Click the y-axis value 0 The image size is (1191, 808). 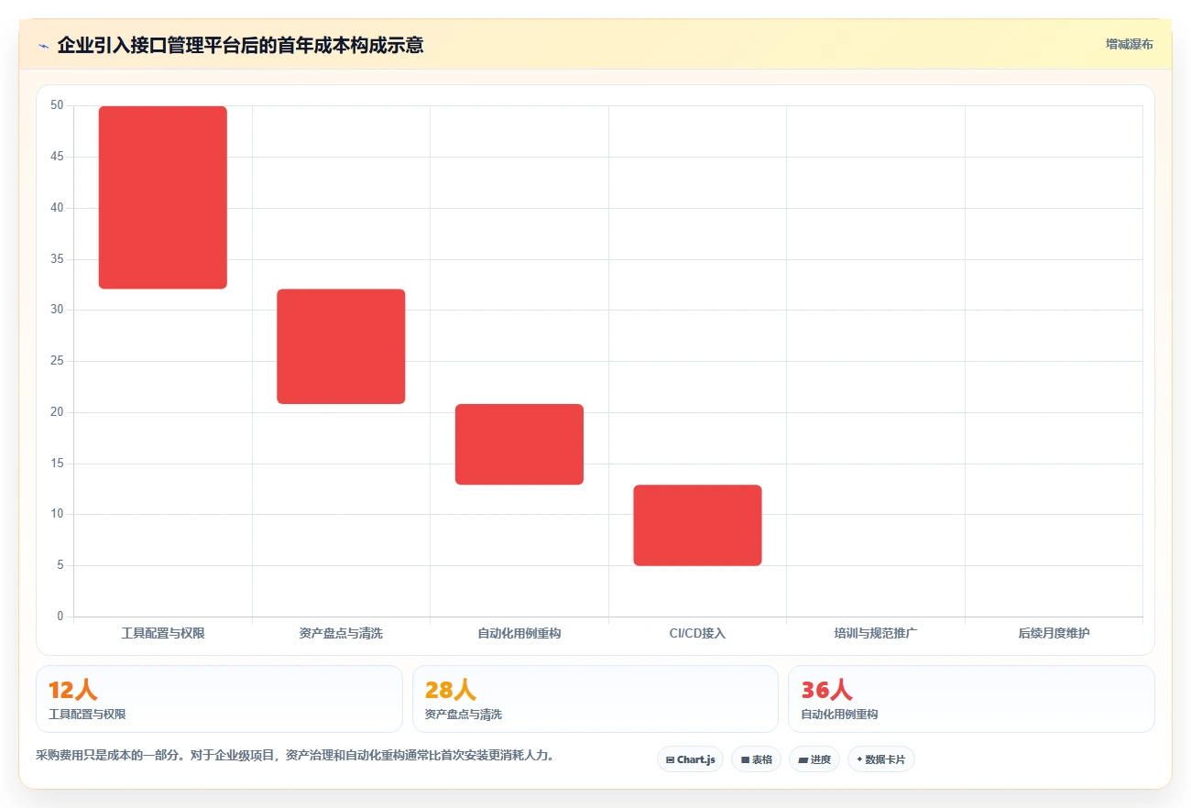click(60, 617)
